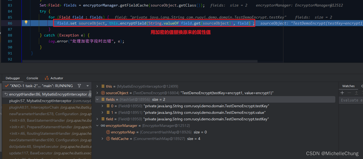Select the plugin:57 MybatisEncryptInterceptor frame
Viewport: 363px width, 159px height.
(x=47, y=101)
